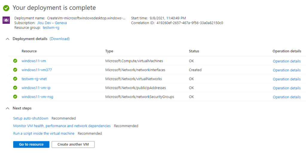Viewport: 306px width, 154px height.
Task: Collapse the Deployment details section
Action: point(7,39)
